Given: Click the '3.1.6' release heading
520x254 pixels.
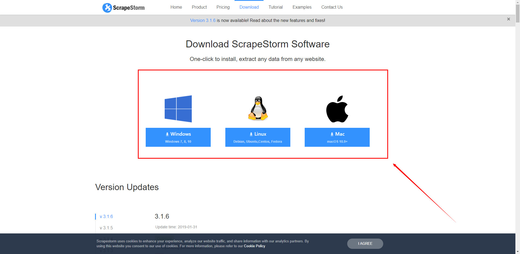Looking at the screenshot, I should (162, 216).
